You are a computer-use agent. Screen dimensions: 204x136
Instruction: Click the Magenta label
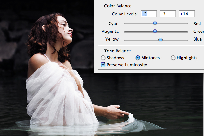pyautogui.click(x=110, y=32)
